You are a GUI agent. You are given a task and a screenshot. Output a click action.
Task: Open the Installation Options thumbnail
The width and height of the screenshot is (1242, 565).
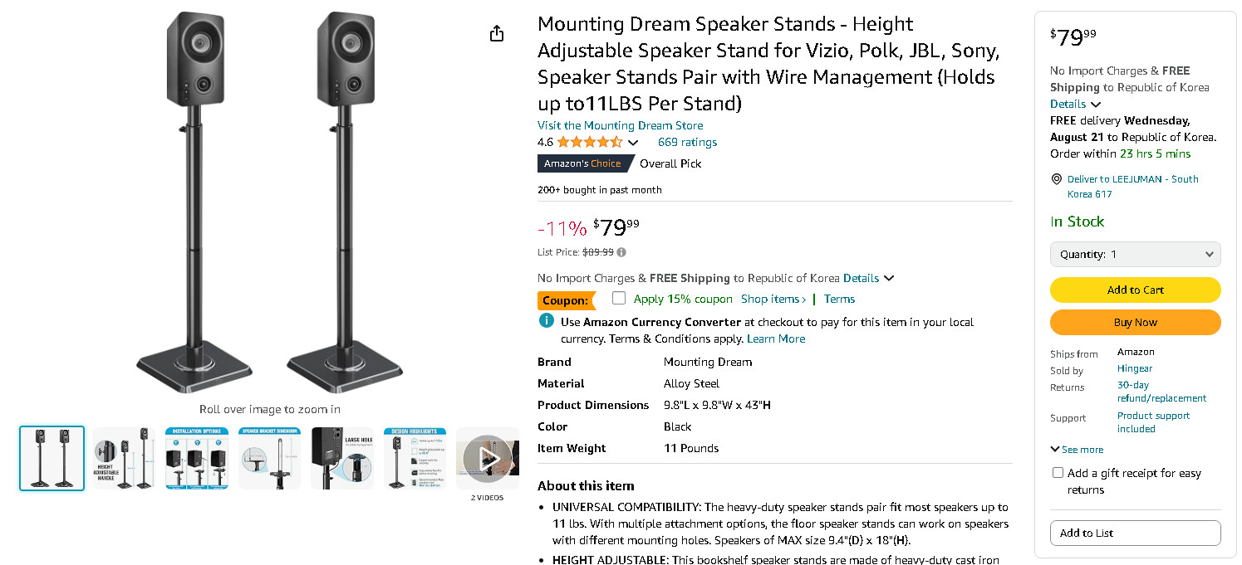[x=197, y=458]
